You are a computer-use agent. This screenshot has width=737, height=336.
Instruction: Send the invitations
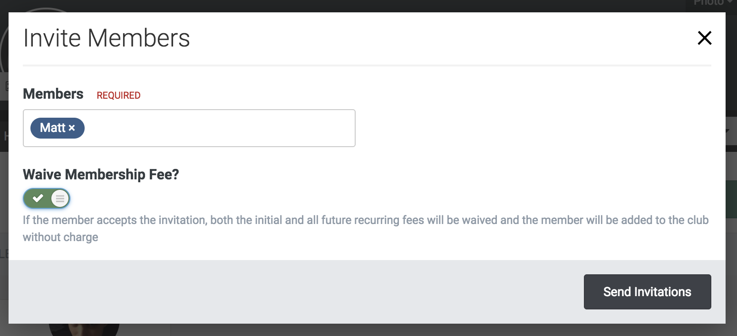[647, 292]
